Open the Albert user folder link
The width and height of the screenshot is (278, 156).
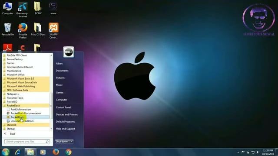(59, 64)
